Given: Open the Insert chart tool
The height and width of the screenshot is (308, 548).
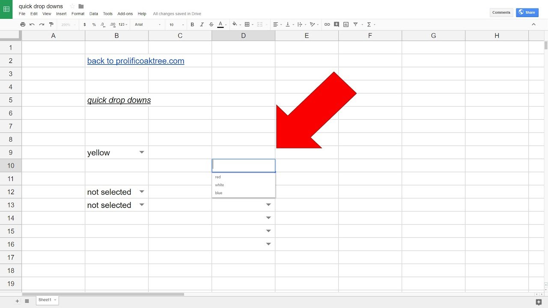Looking at the screenshot, I should tap(346, 24).
